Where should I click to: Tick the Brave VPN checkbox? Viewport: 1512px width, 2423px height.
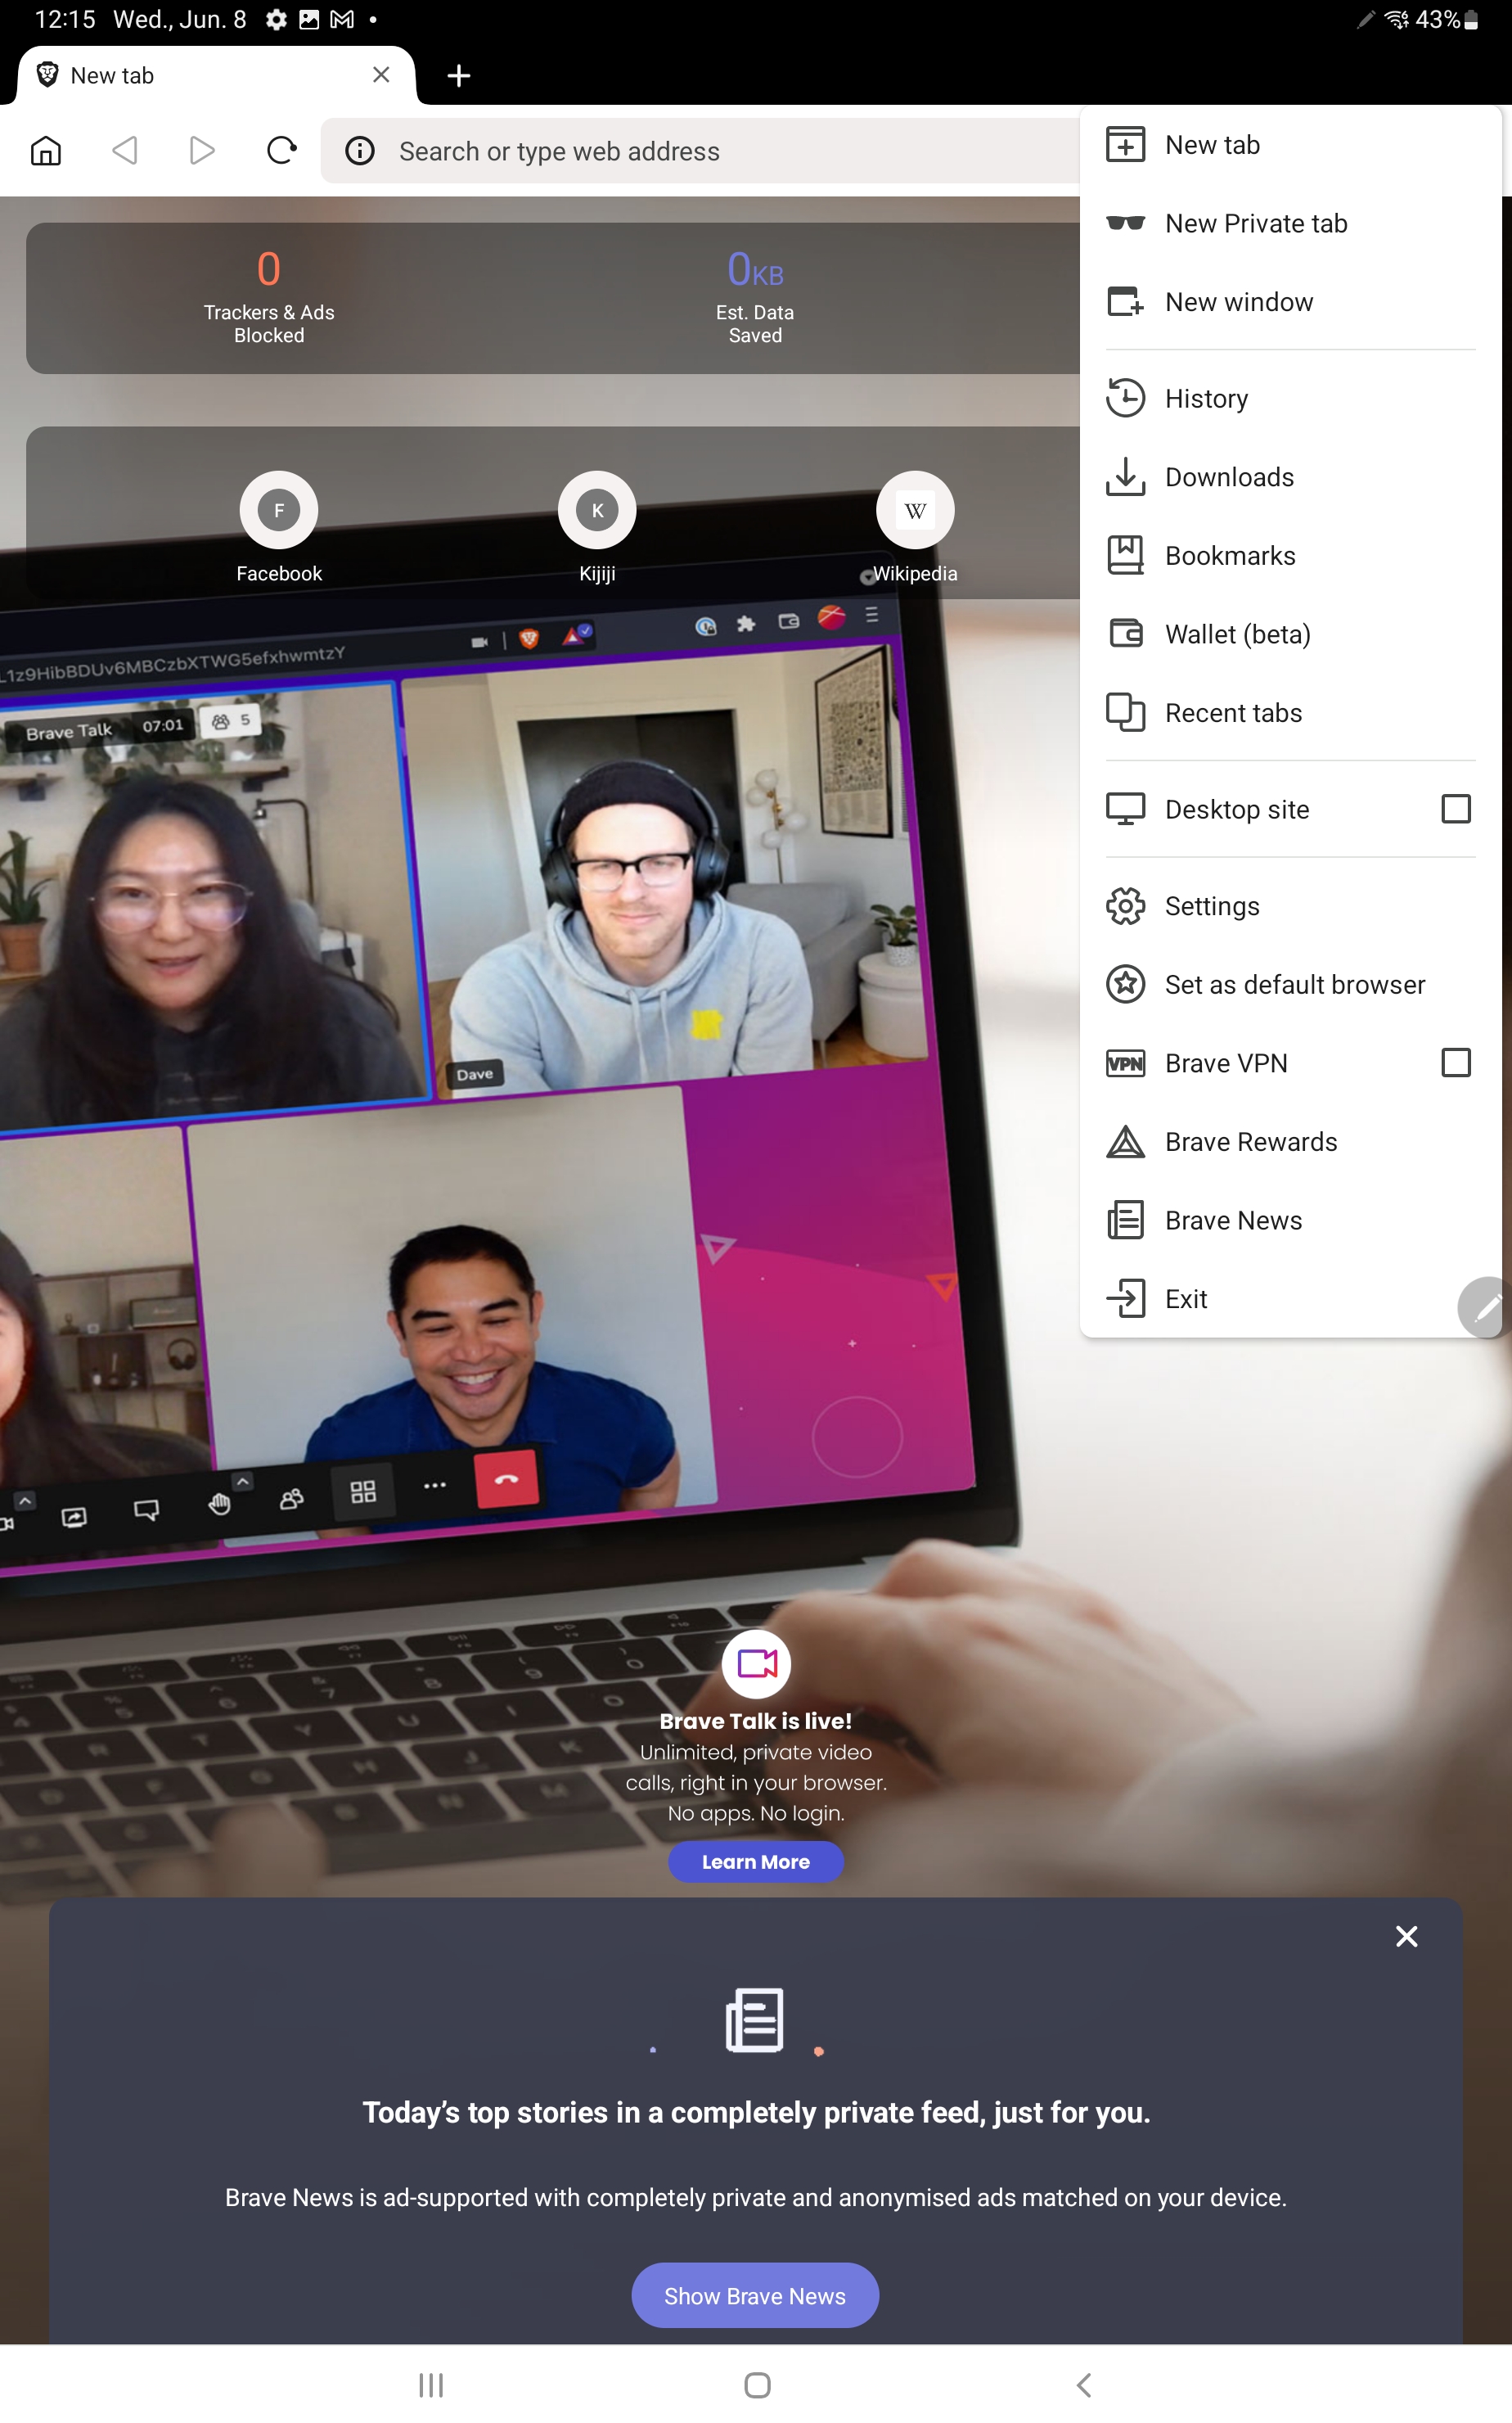coord(1456,1063)
